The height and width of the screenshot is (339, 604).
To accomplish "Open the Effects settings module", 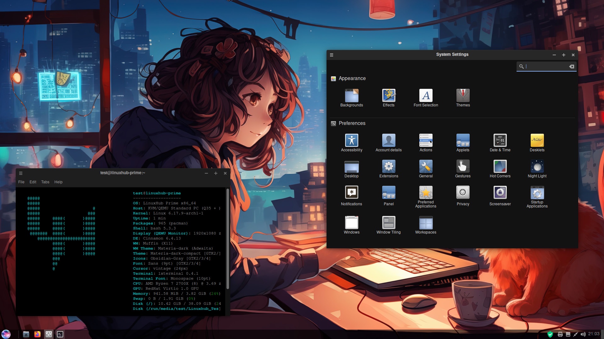I will (389, 96).
